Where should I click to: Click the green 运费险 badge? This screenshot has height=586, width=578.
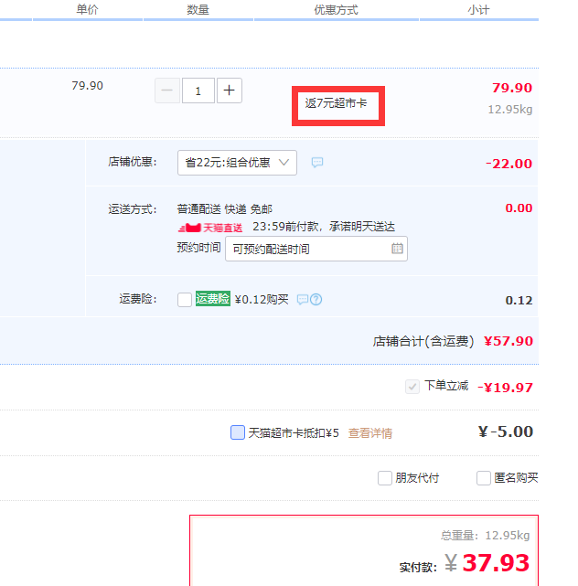coord(212,299)
